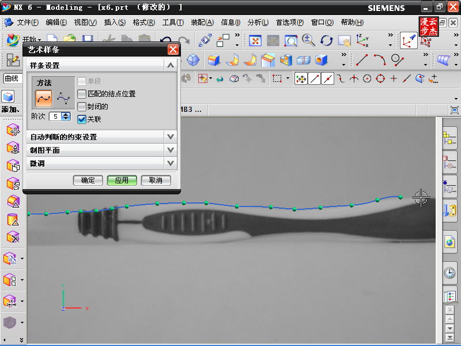
Task: Click the 阶次 degree value field
Action: tap(55, 116)
